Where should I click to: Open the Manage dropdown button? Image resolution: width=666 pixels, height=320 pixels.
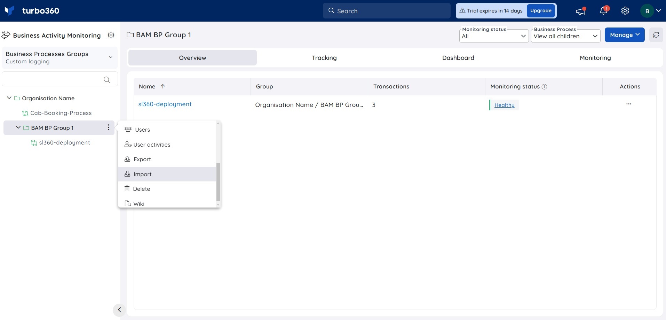click(625, 35)
